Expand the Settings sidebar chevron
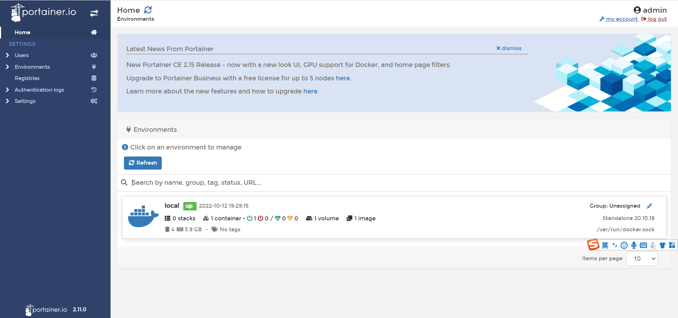 7,101
